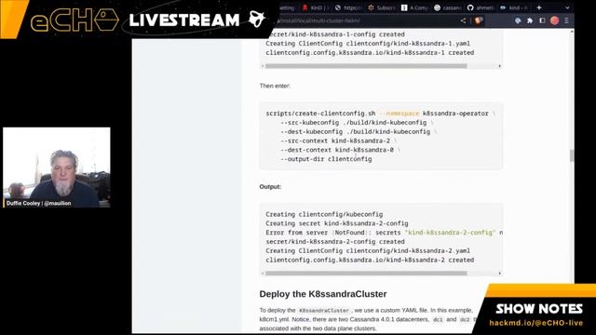Click the share icon in address bar
The width and height of the screenshot is (596, 335).
click(463, 20)
